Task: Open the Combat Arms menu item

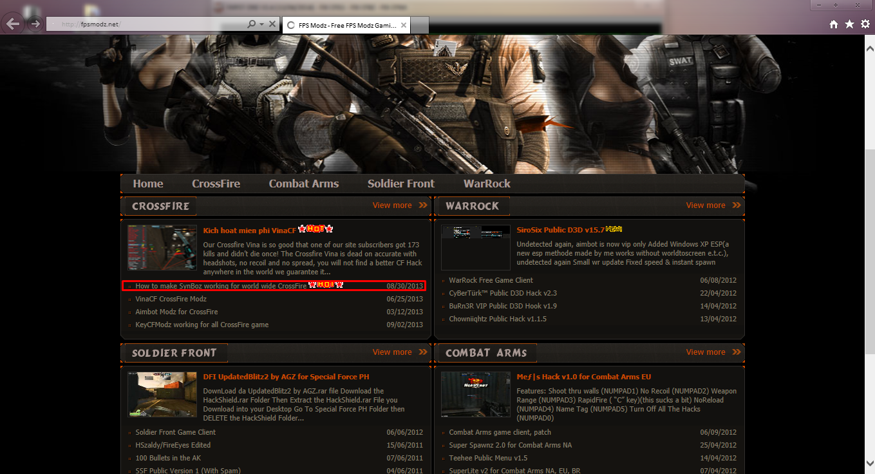Action: 304,184
